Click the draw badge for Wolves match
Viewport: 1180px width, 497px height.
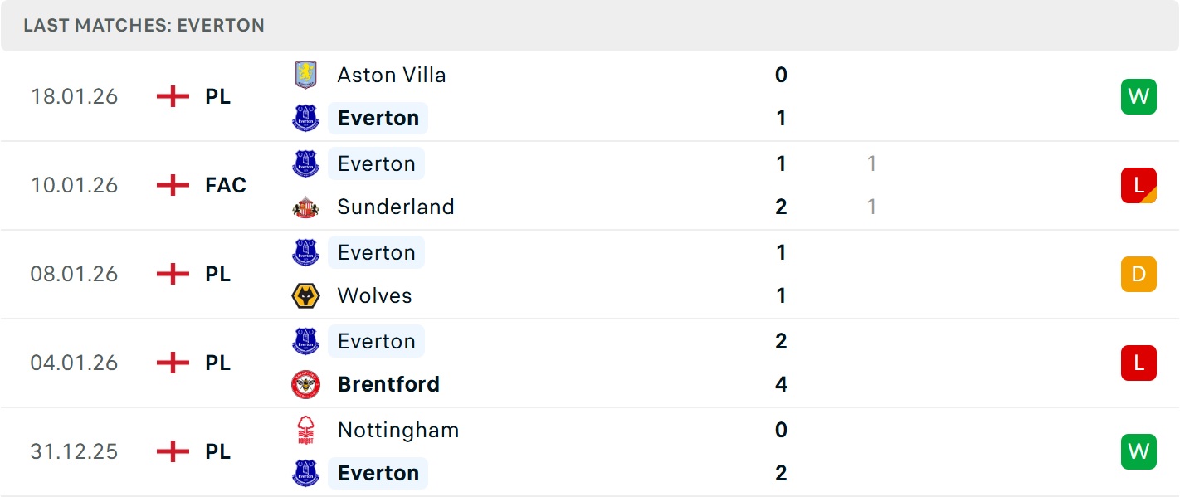click(1138, 274)
